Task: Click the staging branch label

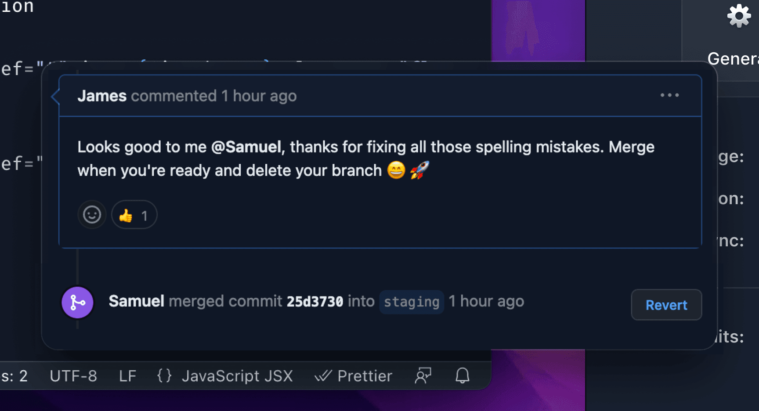Action: (x=411, y=302)
